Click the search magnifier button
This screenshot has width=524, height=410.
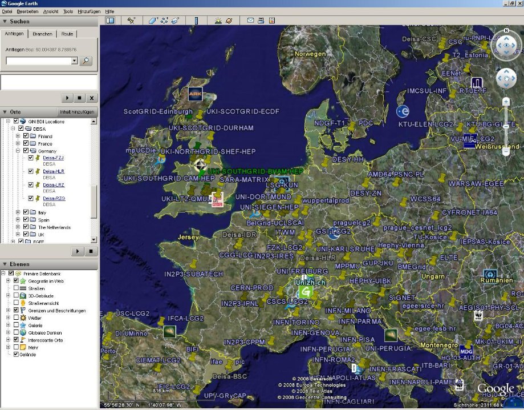tap(86, 61)
